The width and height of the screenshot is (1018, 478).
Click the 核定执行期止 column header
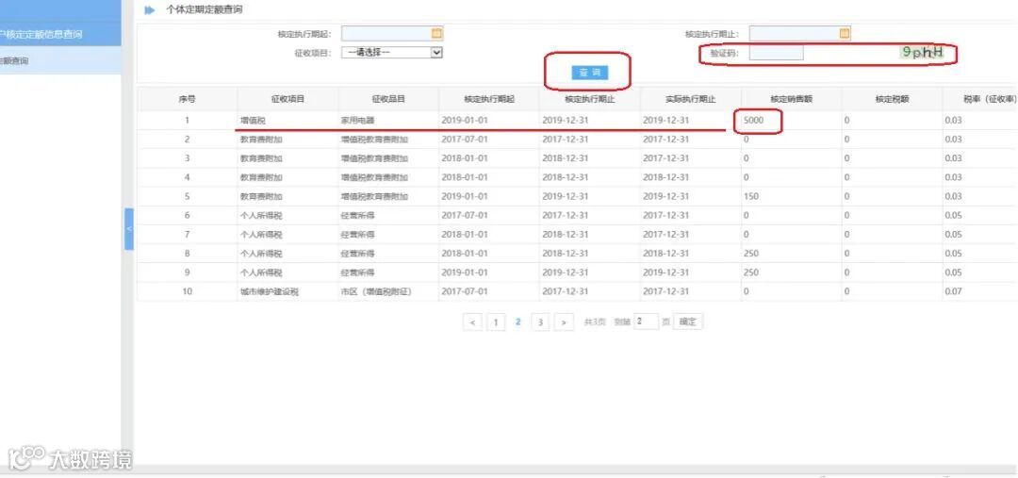(x=589, y=99)
